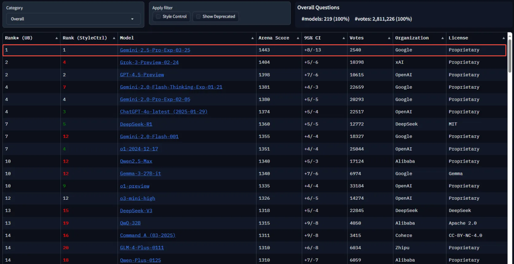Open the Gemini-2.0-Flash-001 model link
The image size is (514, 264).
(x=149, y=137)
